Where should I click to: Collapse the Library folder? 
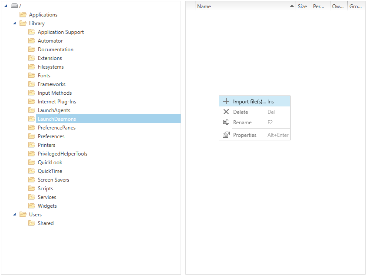pos(14,23)
